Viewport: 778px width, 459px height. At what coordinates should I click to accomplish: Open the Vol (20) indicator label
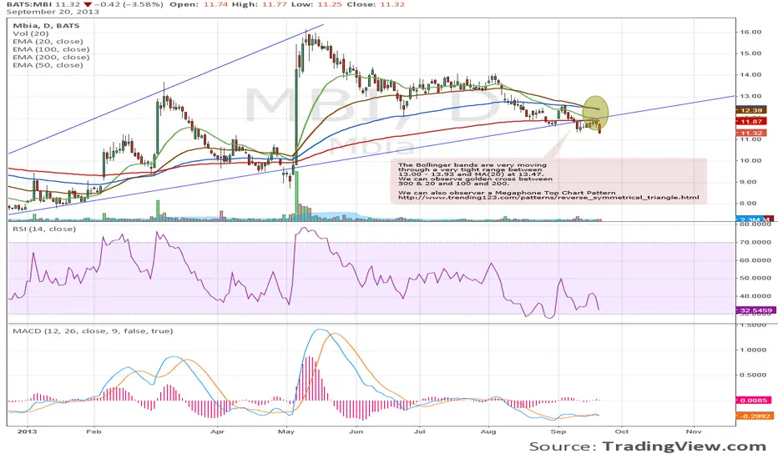pos(31,33)
